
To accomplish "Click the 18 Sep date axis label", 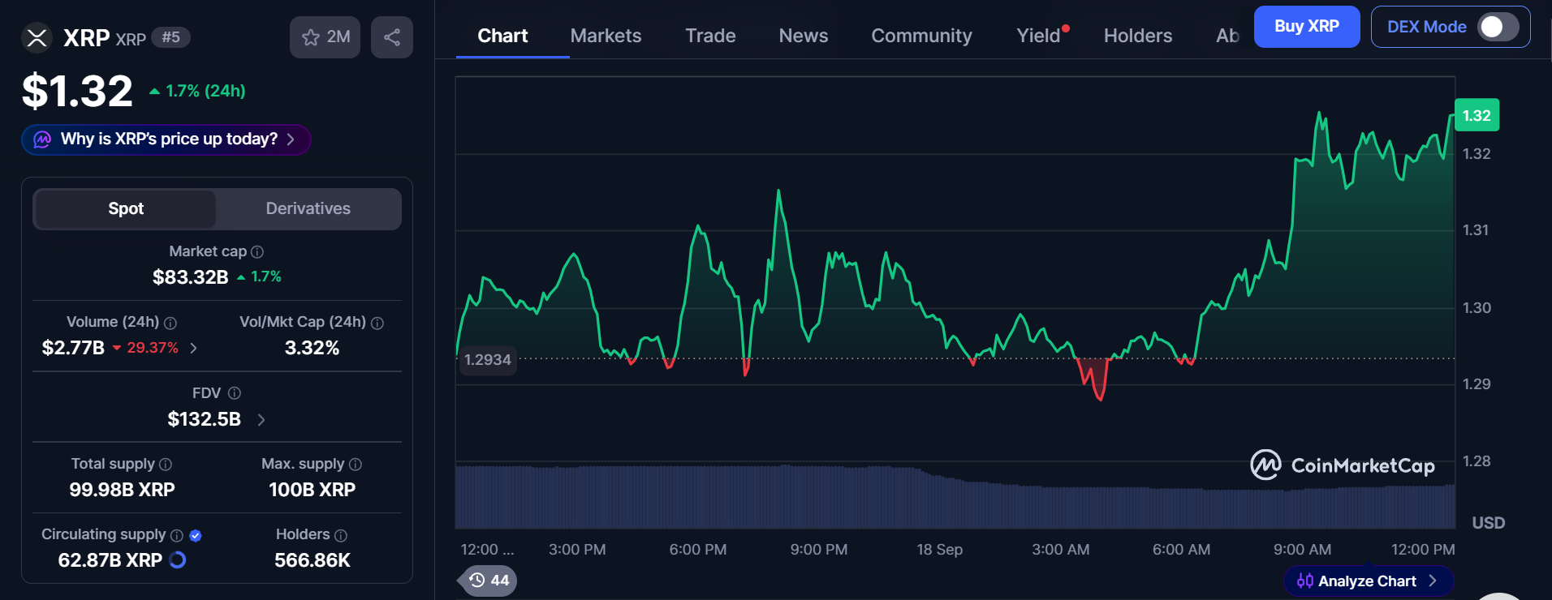I will pos(939,550).
